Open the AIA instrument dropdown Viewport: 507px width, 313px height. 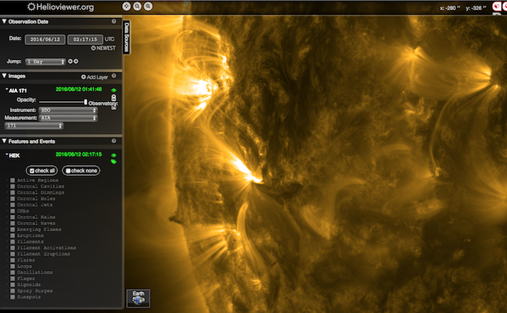(x=68, y=118)
